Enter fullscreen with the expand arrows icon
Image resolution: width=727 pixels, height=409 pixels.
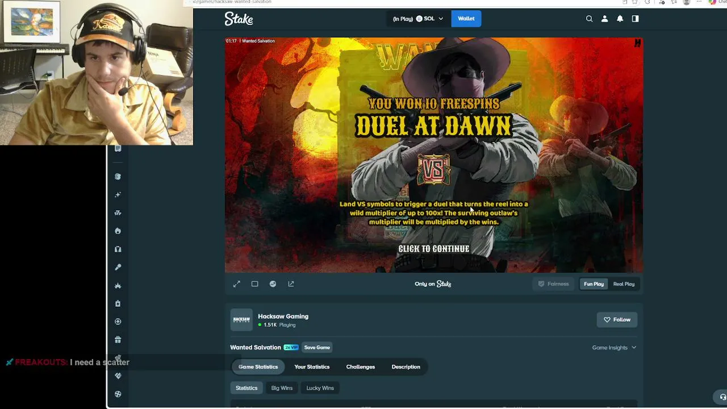click(x=237, y=284)
